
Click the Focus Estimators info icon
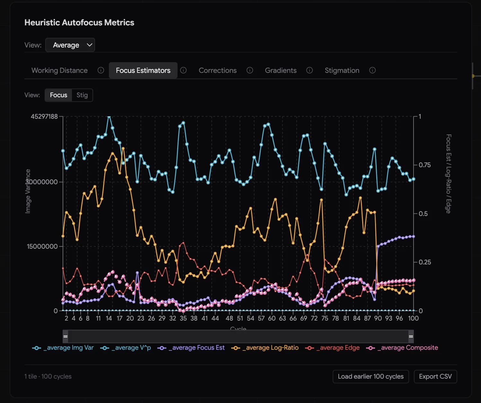coord(183,70)
